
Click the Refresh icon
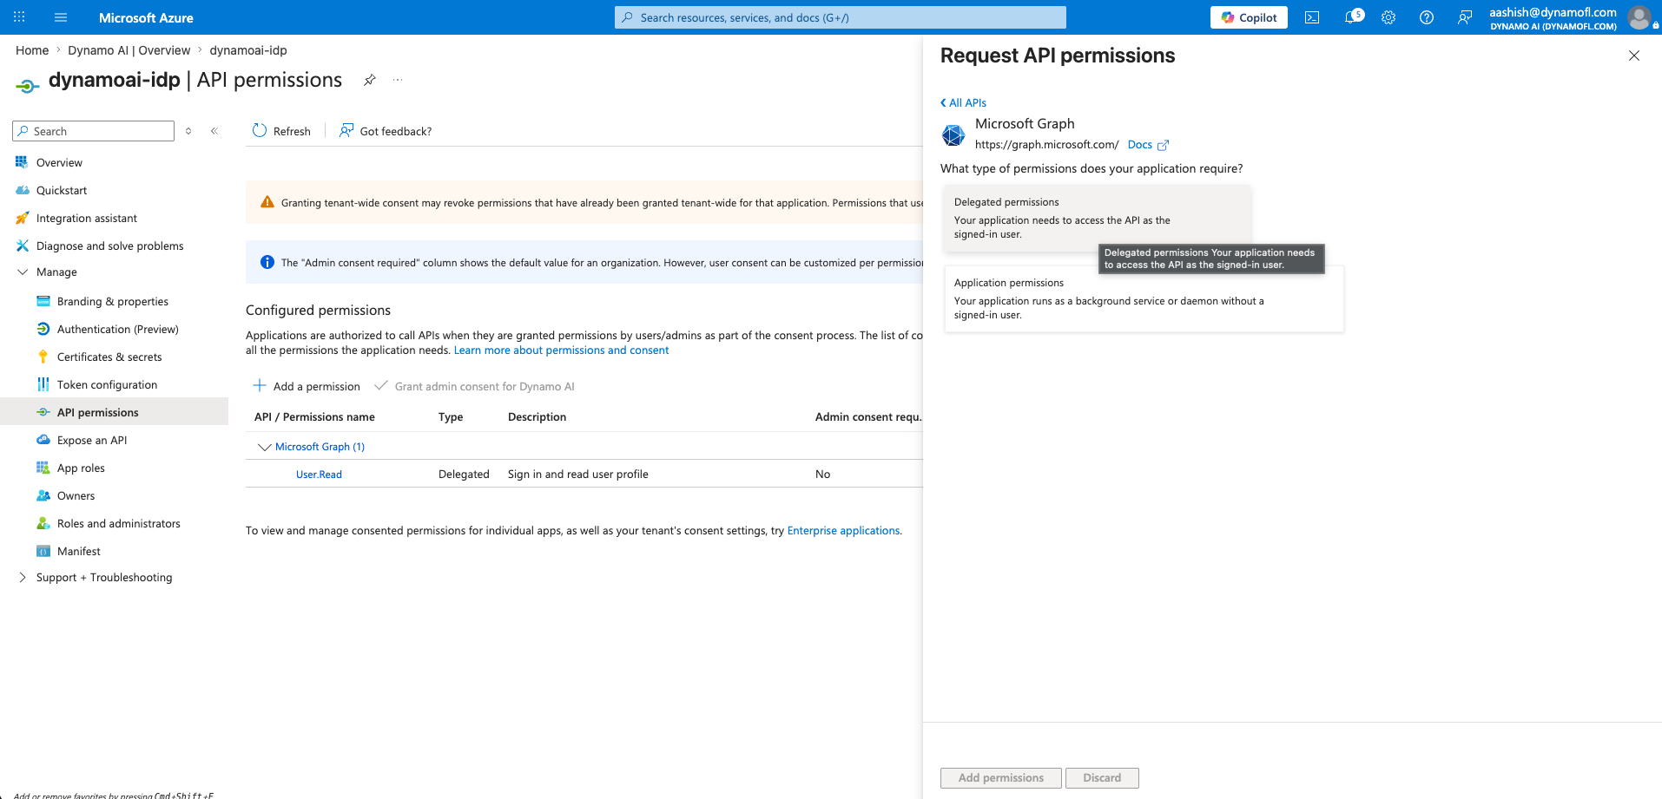pyautogui.click(x=260, y=131)
